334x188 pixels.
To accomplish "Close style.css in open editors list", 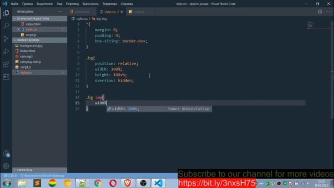I will pos(18,29).
